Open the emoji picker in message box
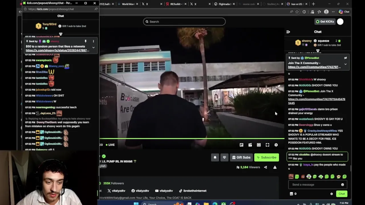The width and height of the screenshot is (365, 205). point(342,184)
